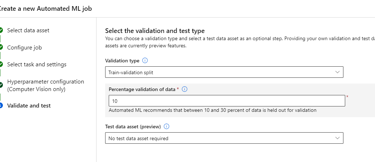Show the info tooltip for Validation type

coord(145,61)
